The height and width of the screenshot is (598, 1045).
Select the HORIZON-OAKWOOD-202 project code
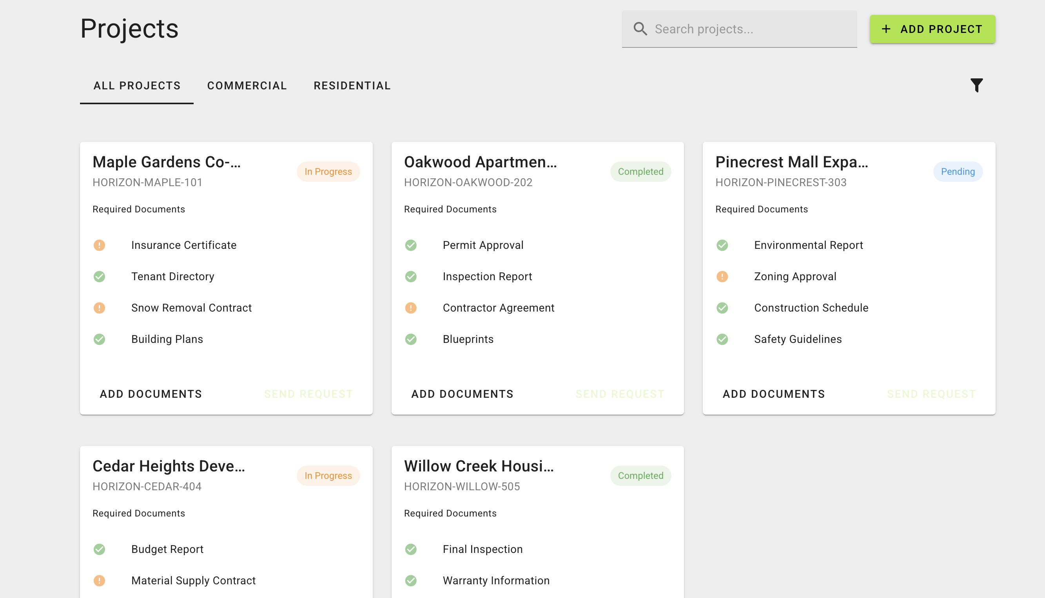click(x=468, y=182)
